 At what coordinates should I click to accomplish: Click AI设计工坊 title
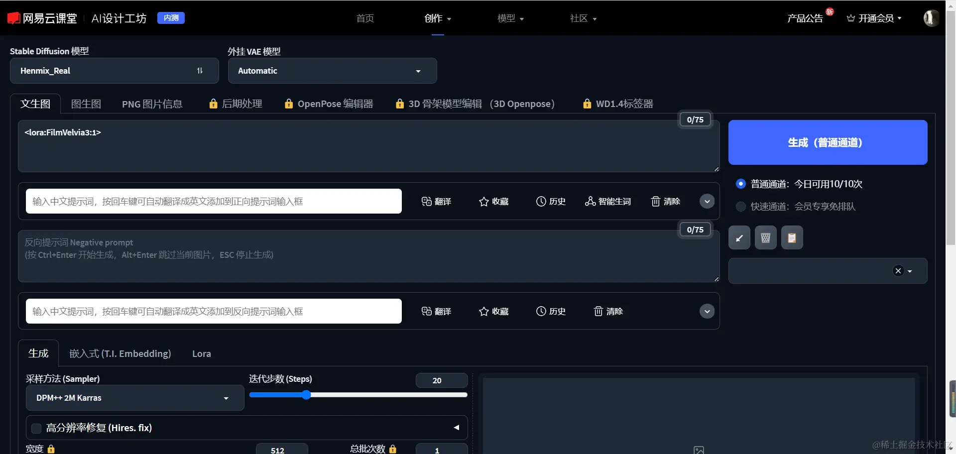click(119, 18)
